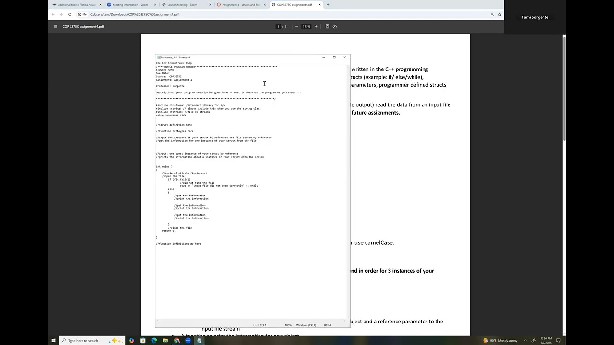The image size is (614, 345).
Task: Minimize the Notepad window
Action: (324, 57)
